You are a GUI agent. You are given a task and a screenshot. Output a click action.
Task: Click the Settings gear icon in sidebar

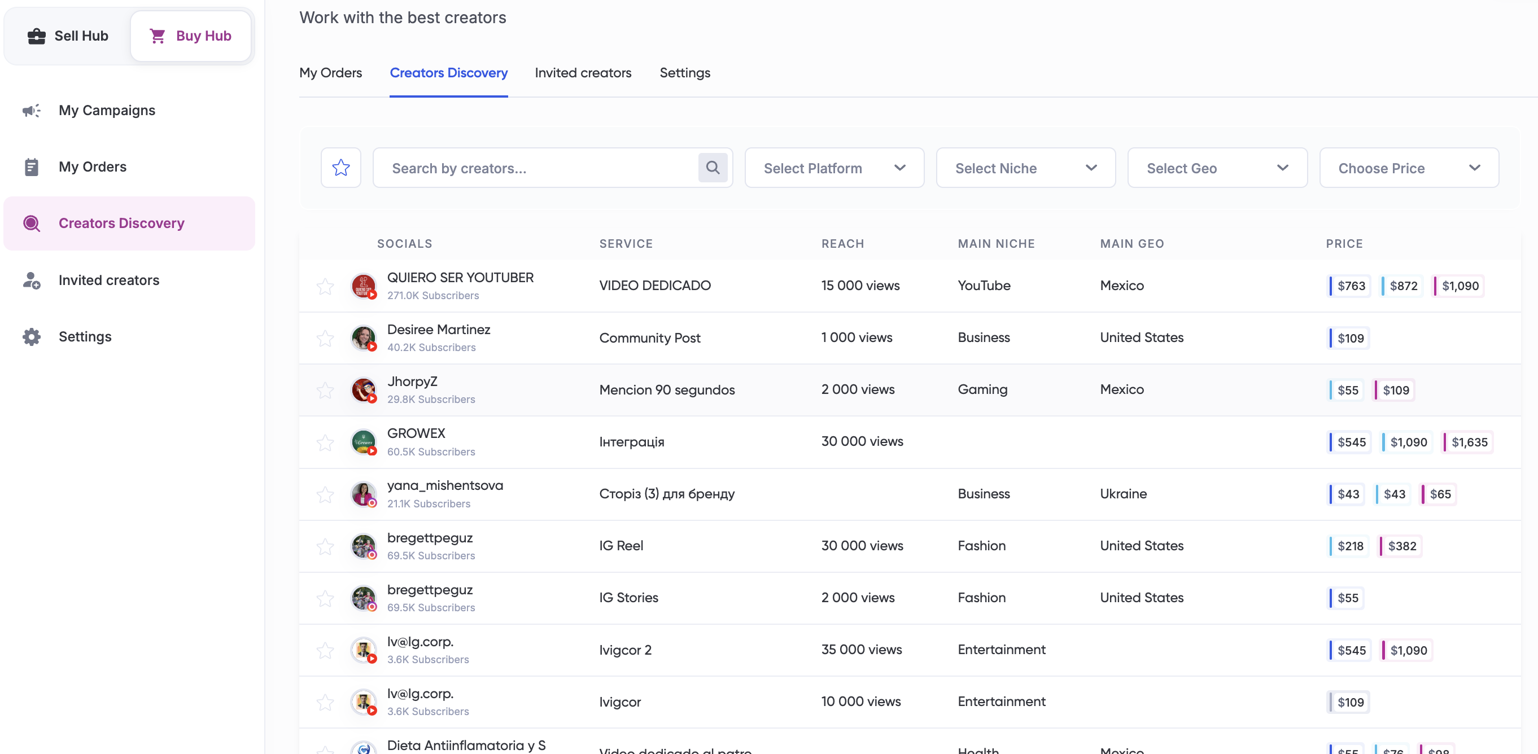(x=31, y=337)
